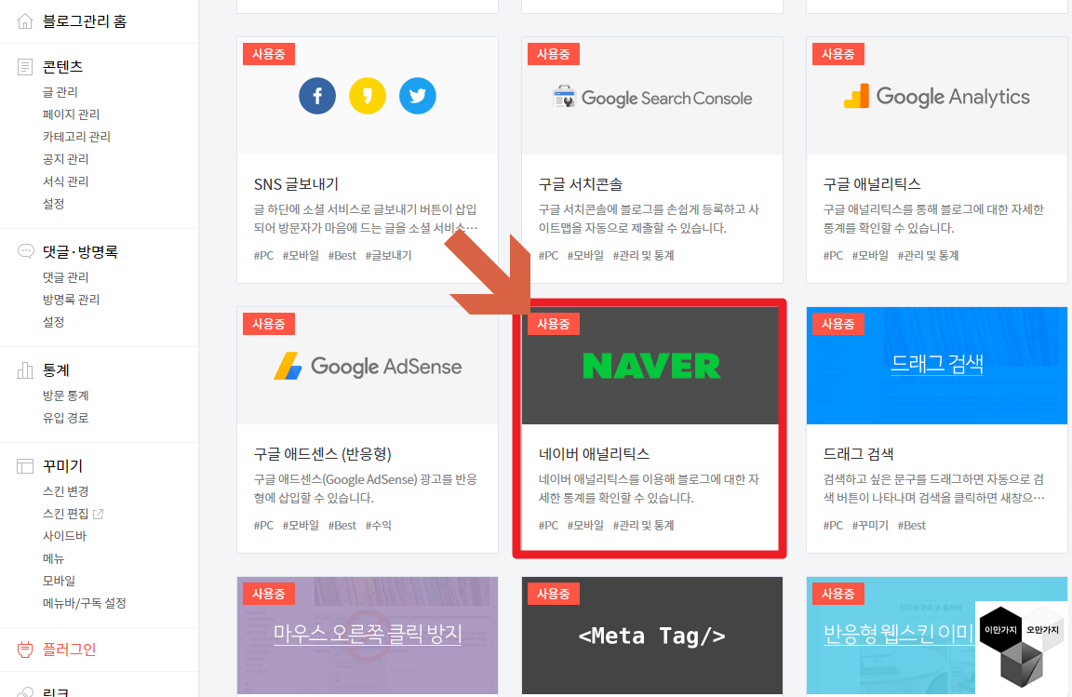Open the 네이버 애널리틱스 plugin title

(x=594, y=453)
